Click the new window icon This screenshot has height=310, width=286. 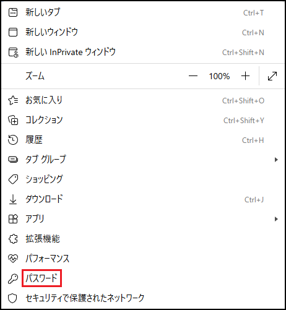(x=13, y=32)
